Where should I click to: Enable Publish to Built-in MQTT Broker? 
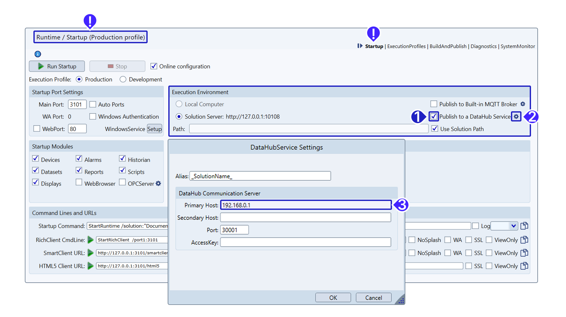(434, 104)
